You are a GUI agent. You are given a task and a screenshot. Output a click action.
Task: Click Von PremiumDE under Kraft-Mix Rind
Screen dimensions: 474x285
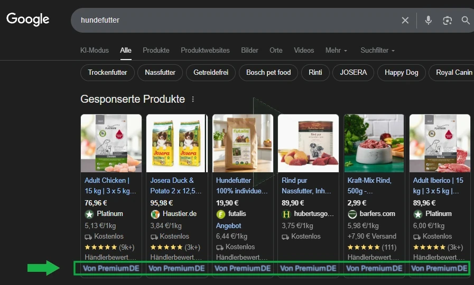pos(374,269)
